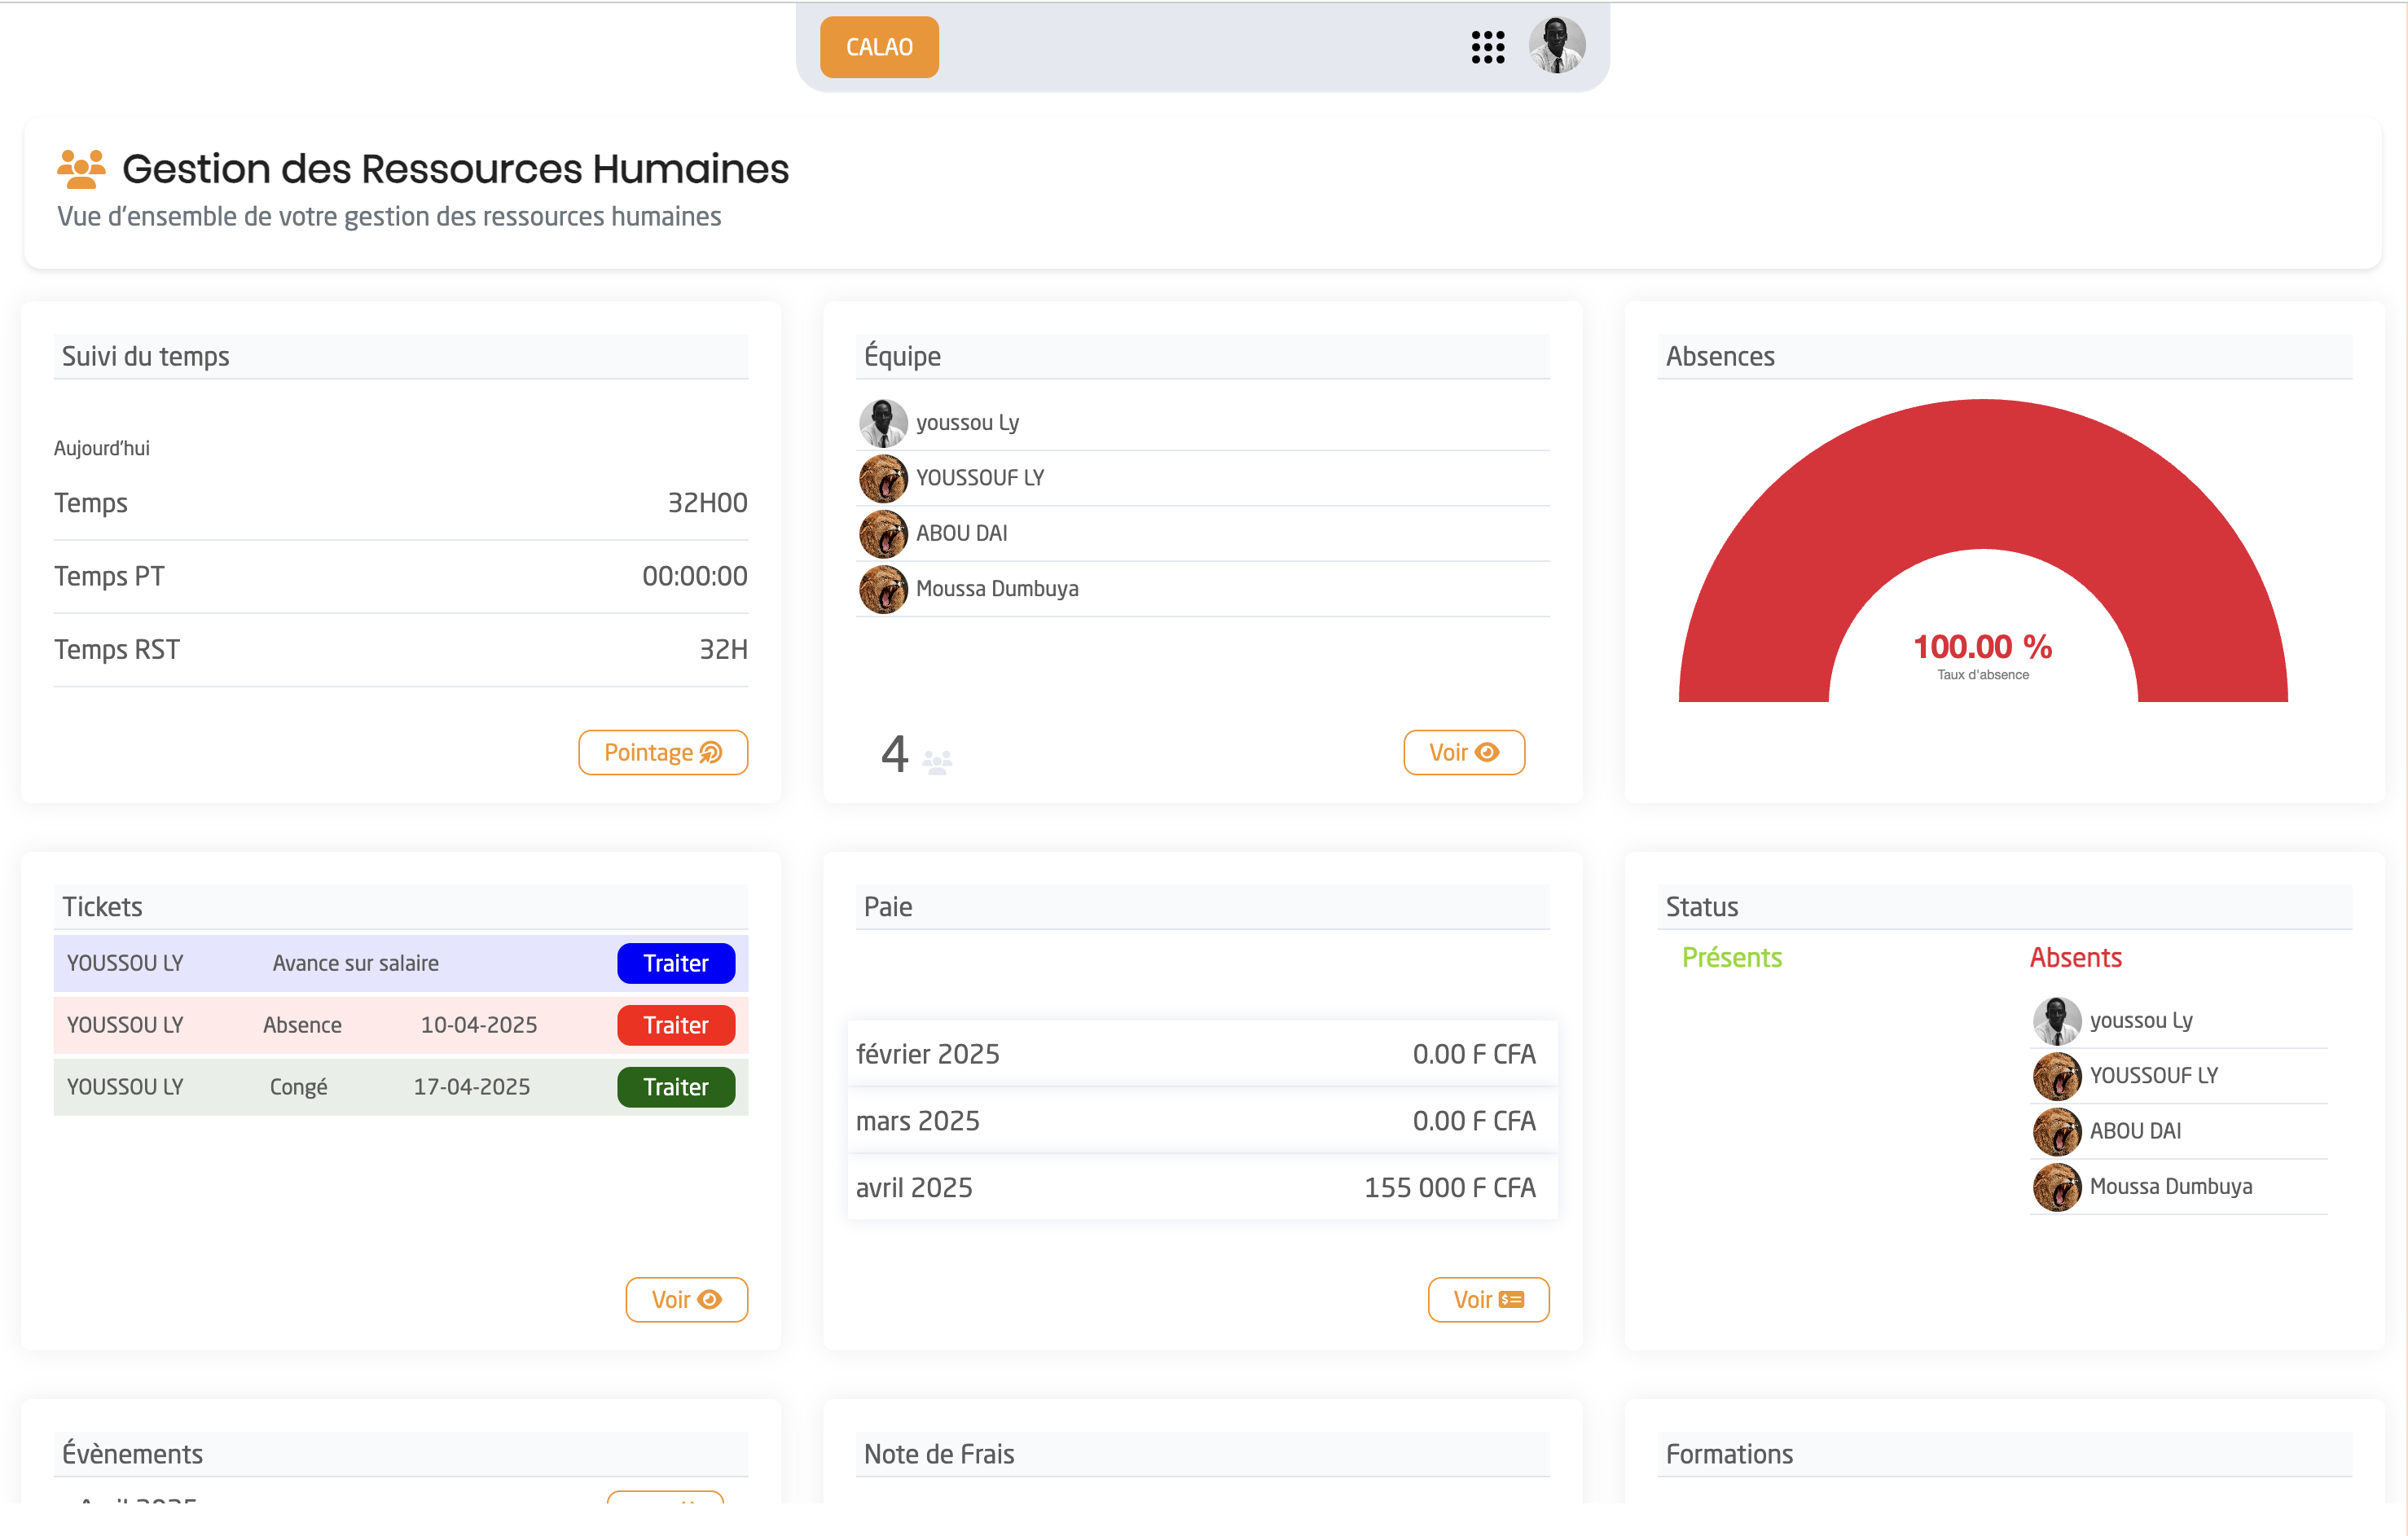Select the mars 2025 payroll row
This screenshot has height=1536, width=2408.
pos(1202,1121)
